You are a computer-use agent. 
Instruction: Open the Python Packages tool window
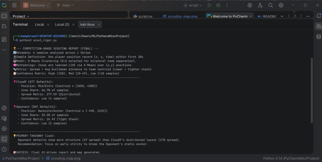tap(4, 108)
